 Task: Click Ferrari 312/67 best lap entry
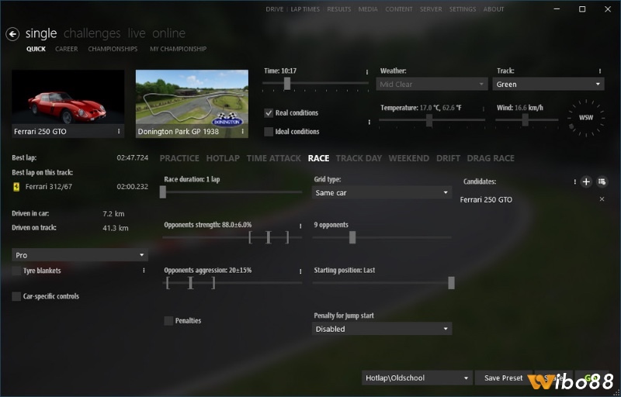tap(80, 187)
